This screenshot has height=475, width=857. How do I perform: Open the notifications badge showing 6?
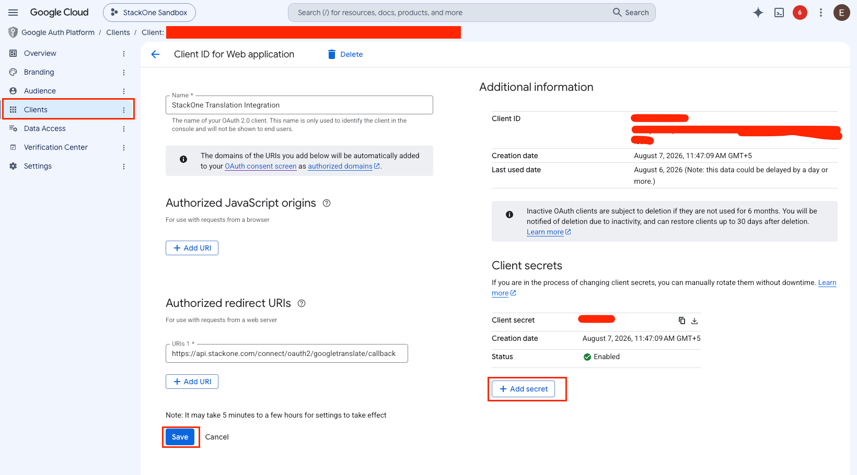[800, 13]
